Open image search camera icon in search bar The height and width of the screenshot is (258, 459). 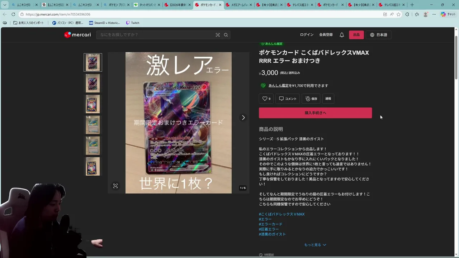218,35
